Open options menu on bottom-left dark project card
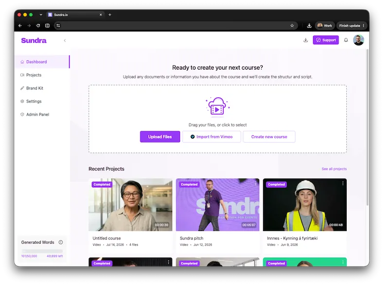 168,262
